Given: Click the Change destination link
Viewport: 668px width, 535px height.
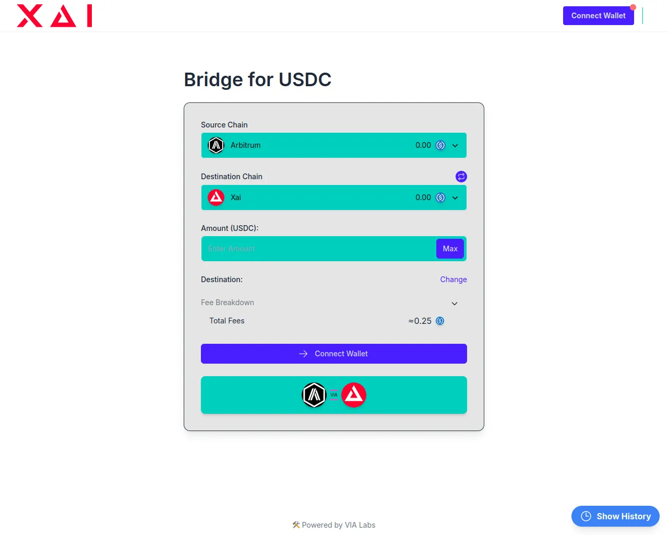Looking at the screenshot, I should click(454, 280).
